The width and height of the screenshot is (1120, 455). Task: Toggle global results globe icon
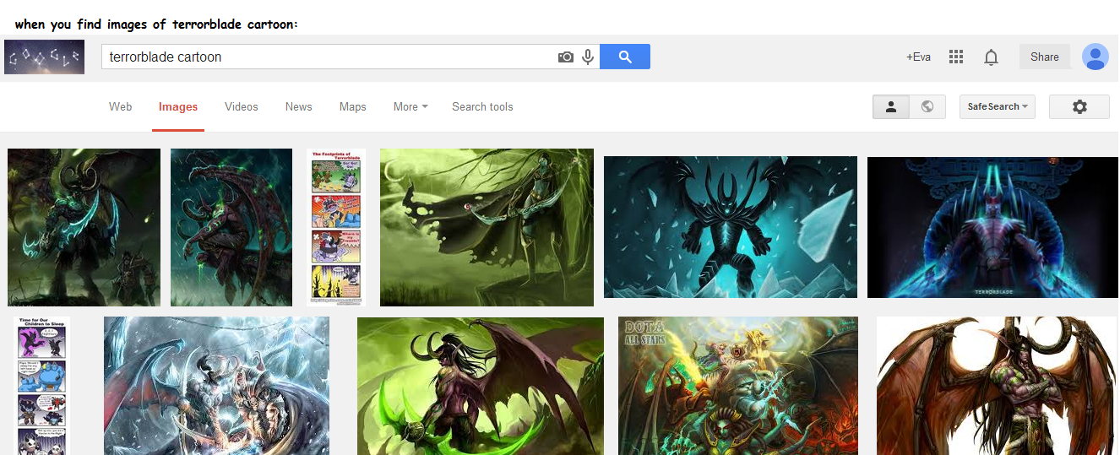(927, 106)
